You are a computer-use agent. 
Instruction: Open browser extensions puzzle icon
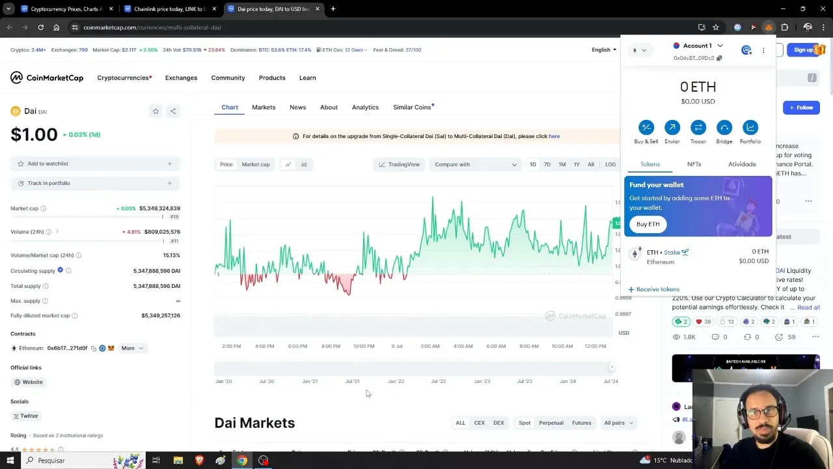click(785, 27)
